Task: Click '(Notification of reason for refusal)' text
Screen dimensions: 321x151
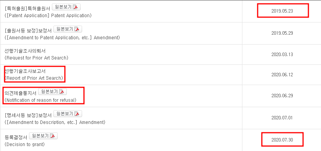Action: (x=40, y=100)
